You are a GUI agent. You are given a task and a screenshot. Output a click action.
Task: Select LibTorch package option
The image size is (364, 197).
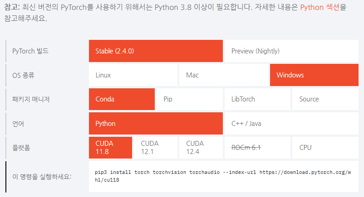click(257, 99)
